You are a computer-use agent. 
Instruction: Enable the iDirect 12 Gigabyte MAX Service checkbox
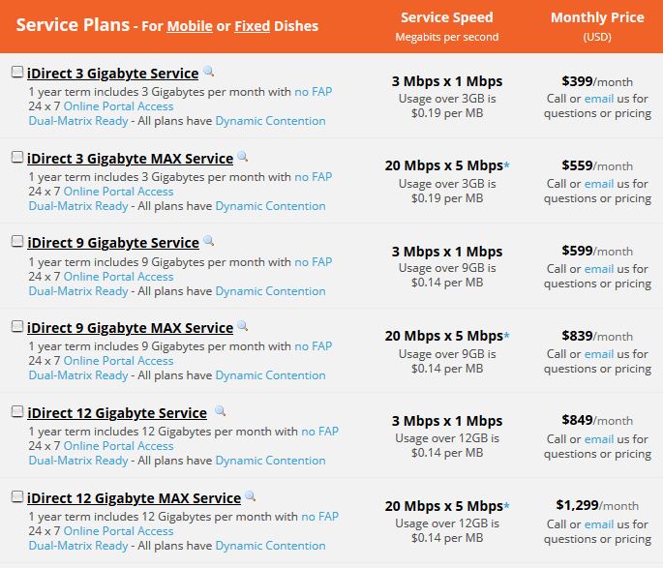[16, 496]
